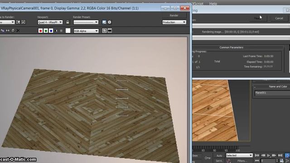Click the Cancel button in rendering dialog
The width and height of the screenshot is (290, 163).
pyautogui.click(x=279, y=18)
